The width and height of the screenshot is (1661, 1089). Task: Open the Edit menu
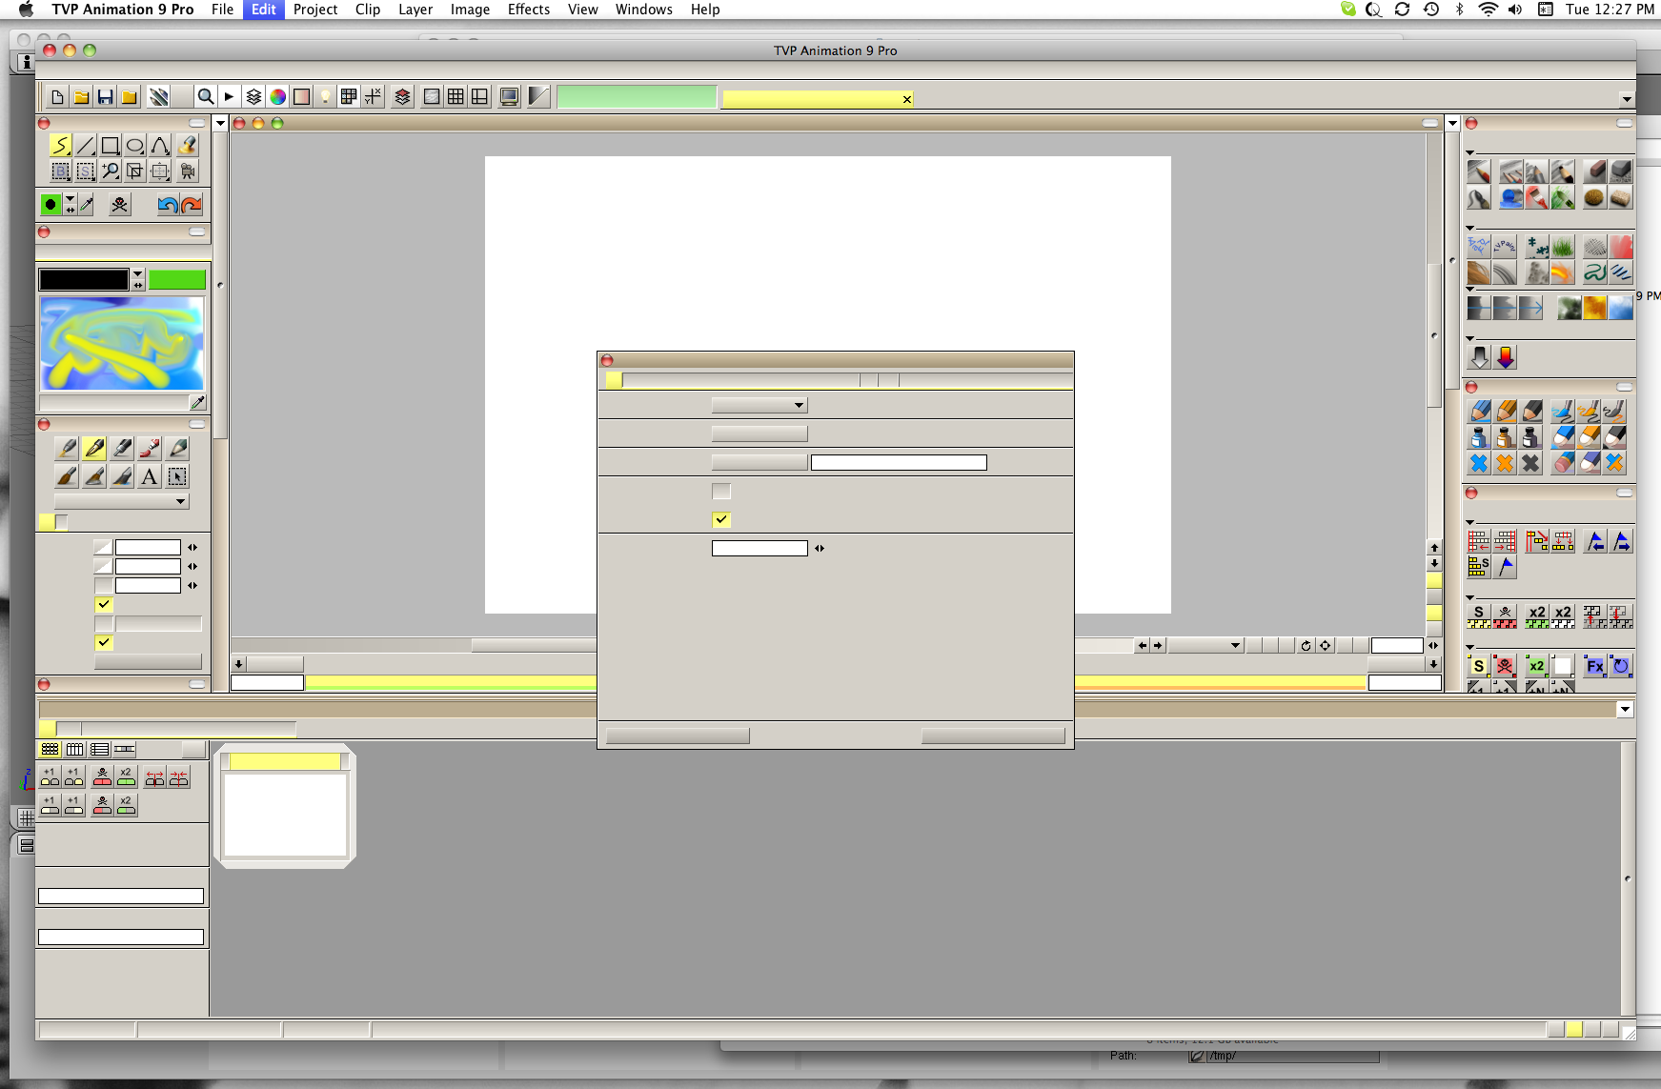[264, 10]
